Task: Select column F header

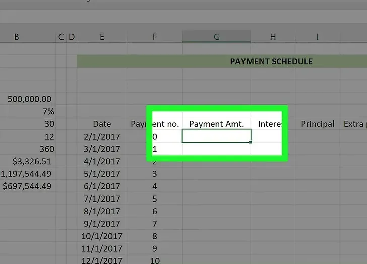Action: coord(155,37)
